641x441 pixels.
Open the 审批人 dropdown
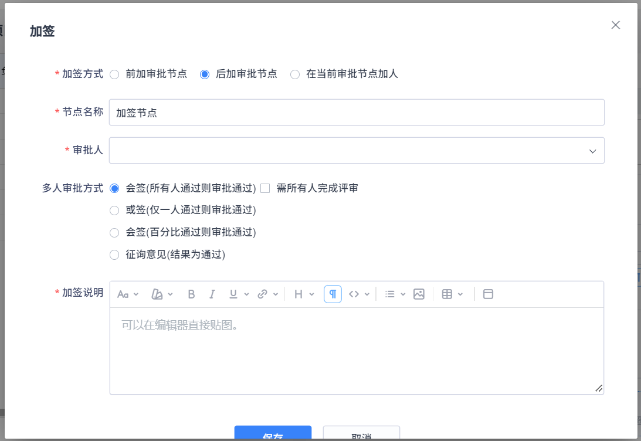click(357, 151)
